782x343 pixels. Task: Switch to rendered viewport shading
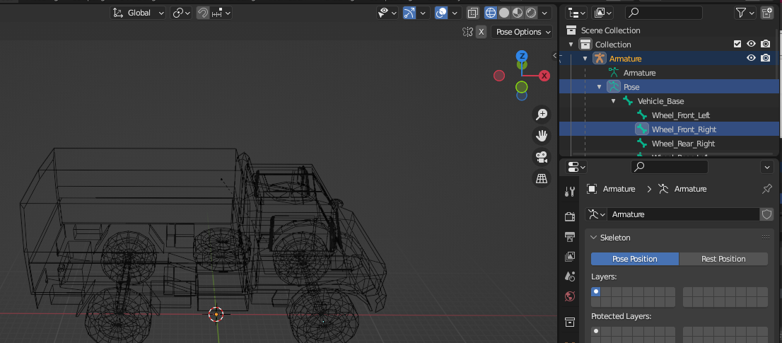tap(531, 13)
